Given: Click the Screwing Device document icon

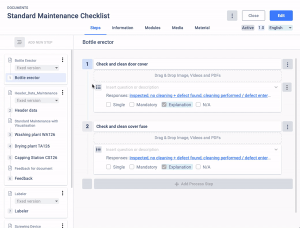Looking at the screenshot, I should click(10, 225).
